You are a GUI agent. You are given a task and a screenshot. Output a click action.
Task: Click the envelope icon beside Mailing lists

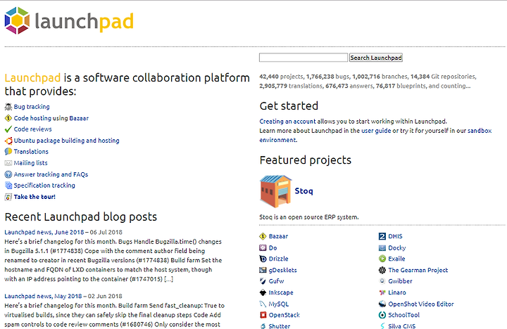8,162
